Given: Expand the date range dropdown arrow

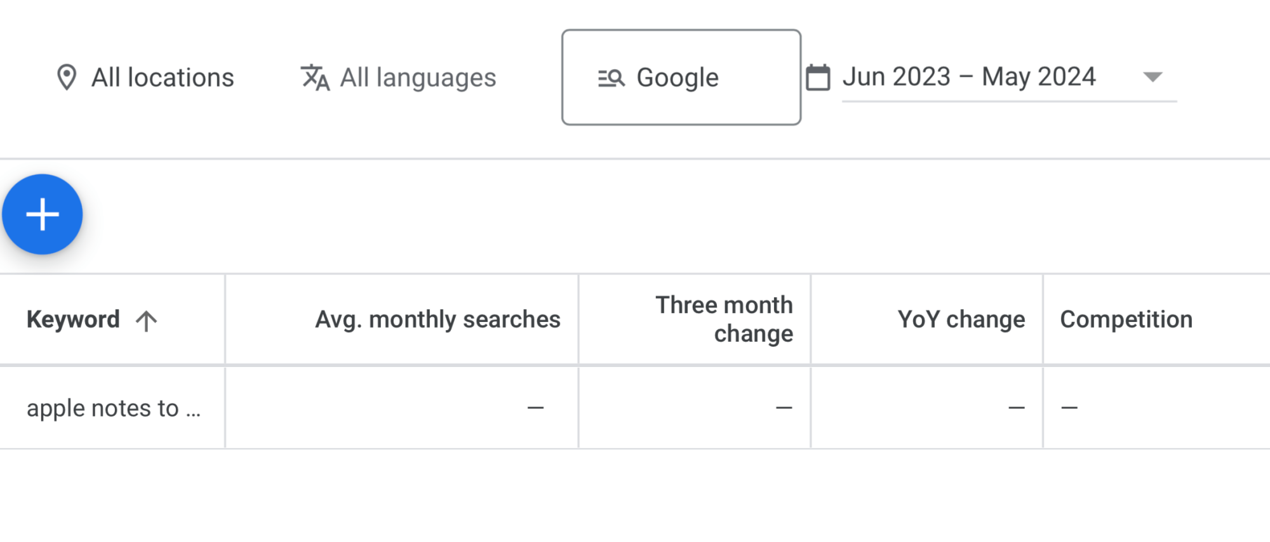Looking at the screenshot, I should coord(1153,77).
